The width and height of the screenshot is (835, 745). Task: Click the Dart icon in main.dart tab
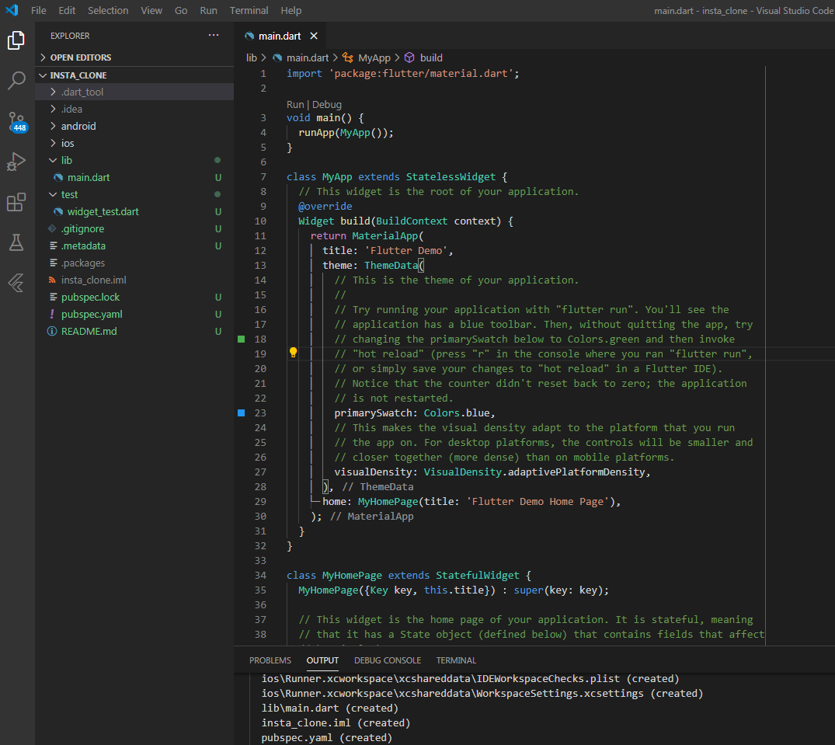249,36
